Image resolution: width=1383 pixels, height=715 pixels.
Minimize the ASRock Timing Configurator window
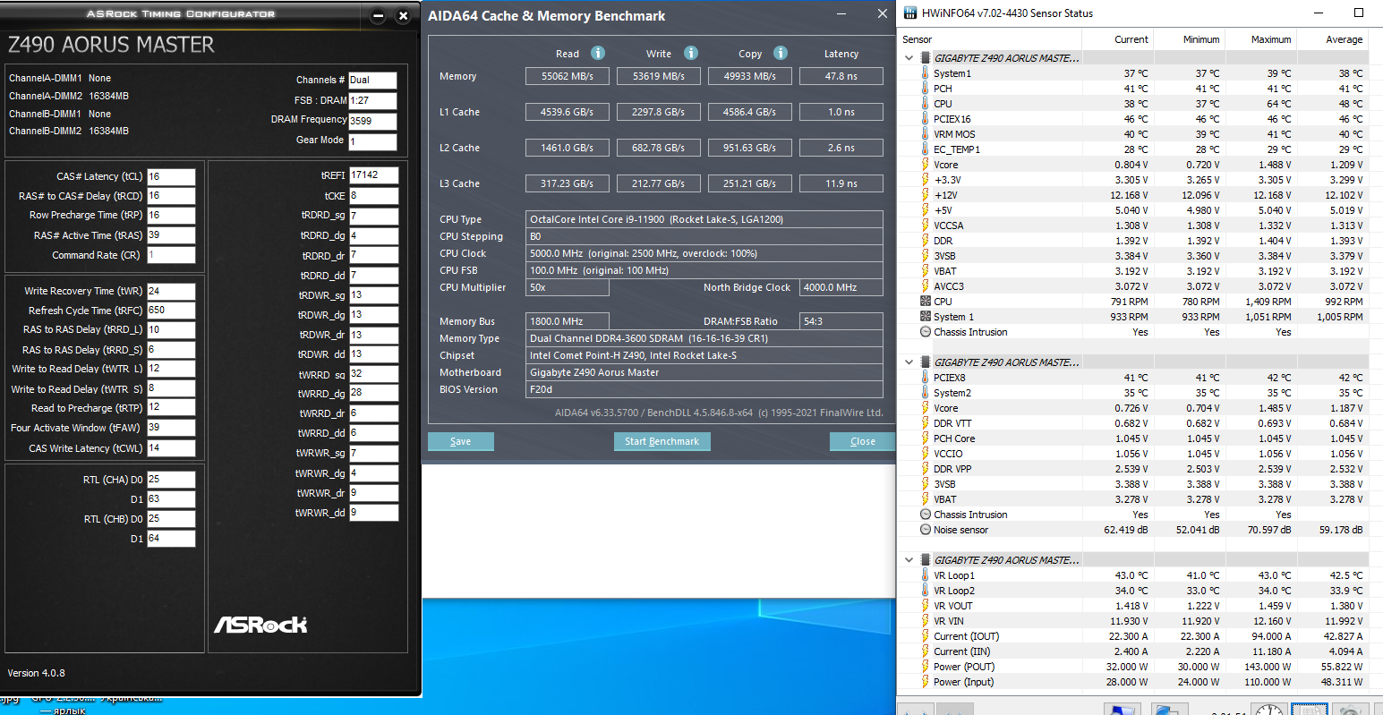point(378,16)
